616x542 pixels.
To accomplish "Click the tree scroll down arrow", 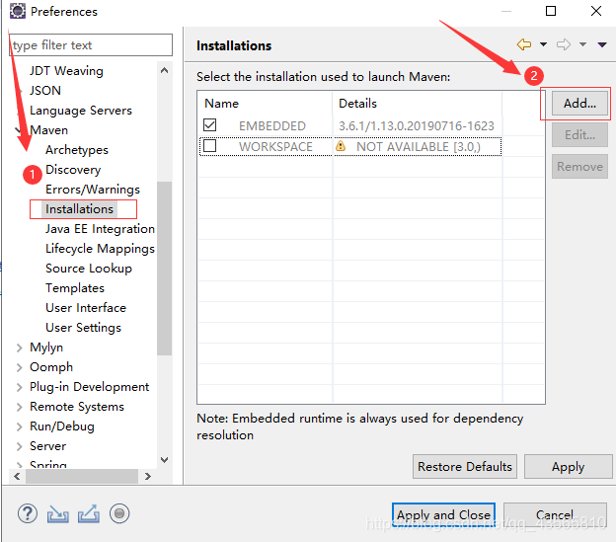I will [165, 459].
